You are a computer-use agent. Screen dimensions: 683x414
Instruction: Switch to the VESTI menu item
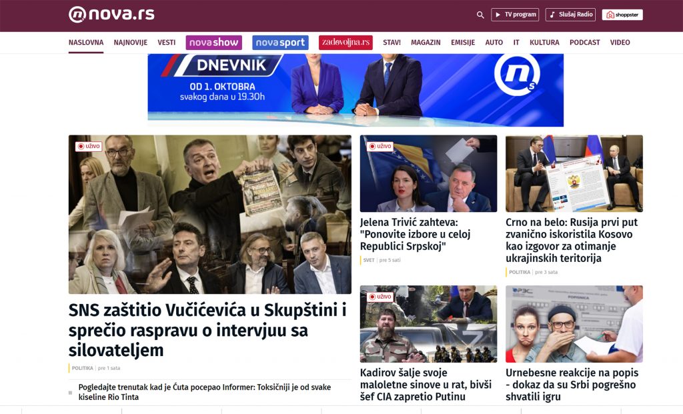(x=166, y=43)
